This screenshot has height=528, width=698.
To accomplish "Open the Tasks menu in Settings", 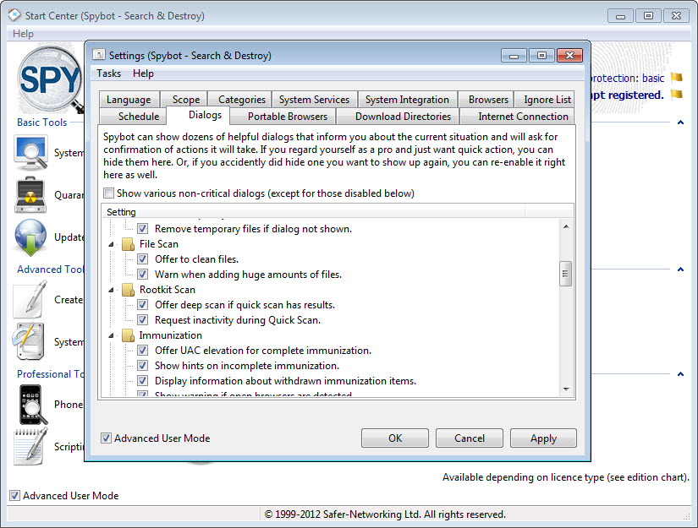I will [x=108, y=73].
